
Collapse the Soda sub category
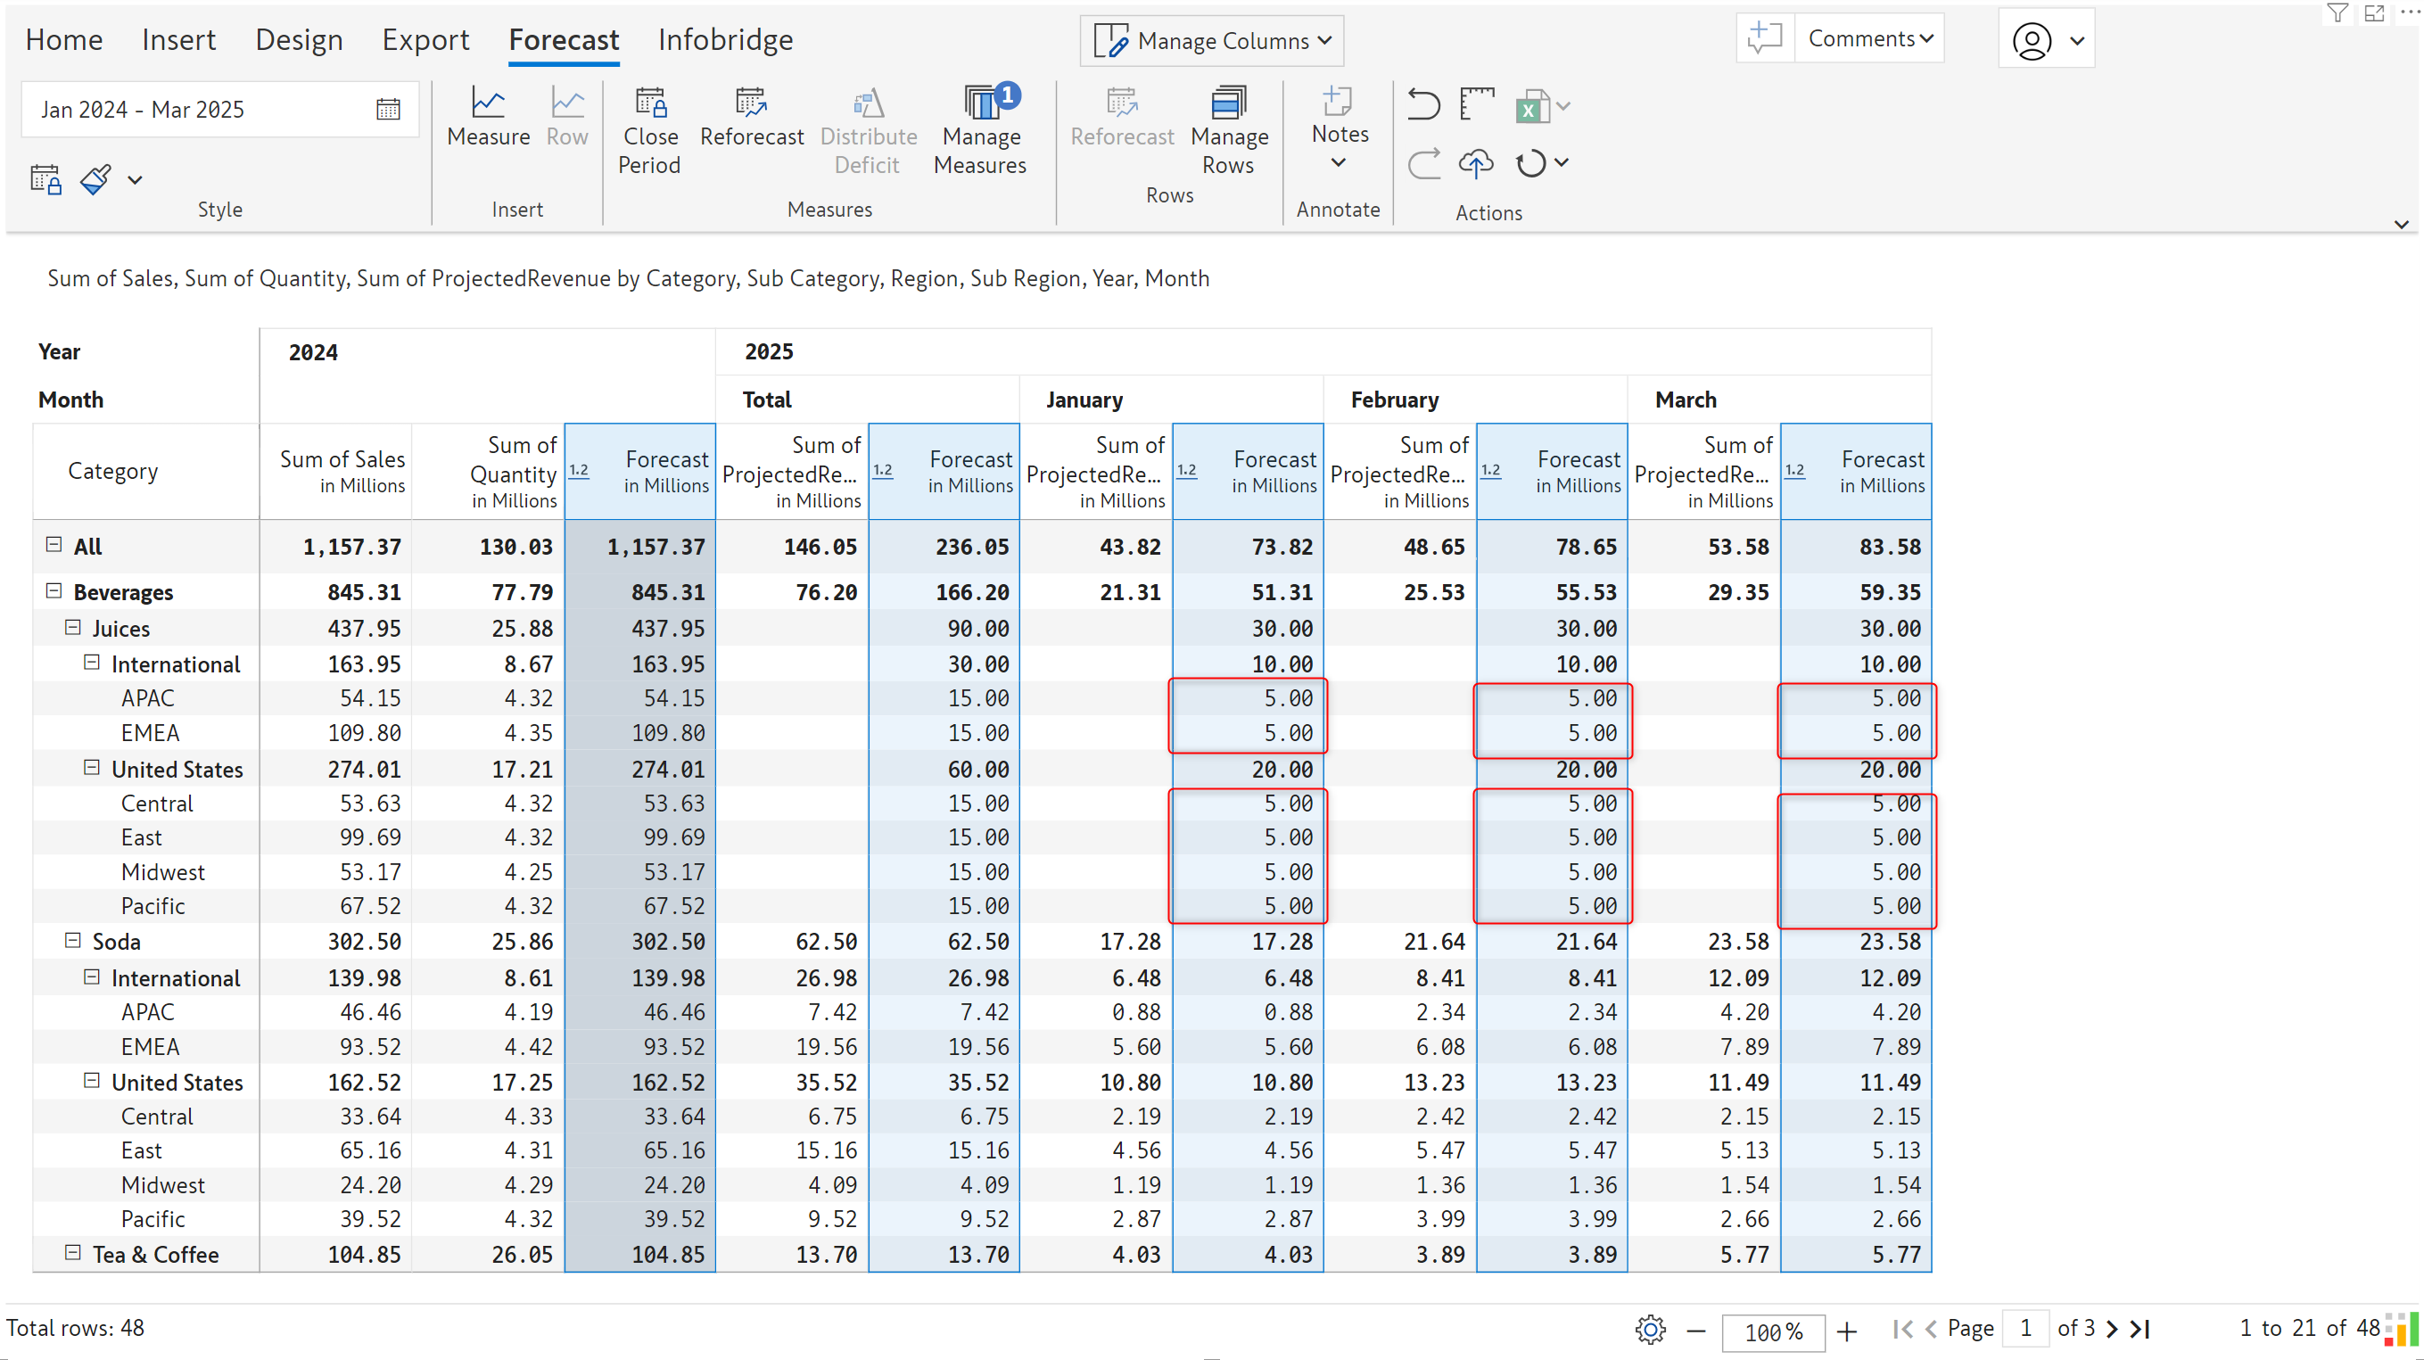click(72, 940)
